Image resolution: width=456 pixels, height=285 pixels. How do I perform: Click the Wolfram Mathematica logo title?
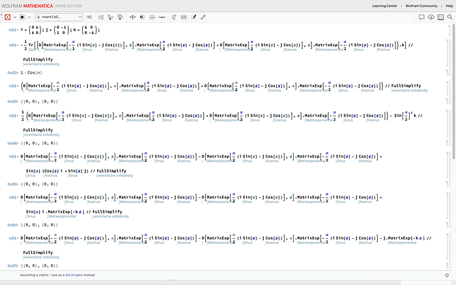pyautogui.click(x=27, y=6)
